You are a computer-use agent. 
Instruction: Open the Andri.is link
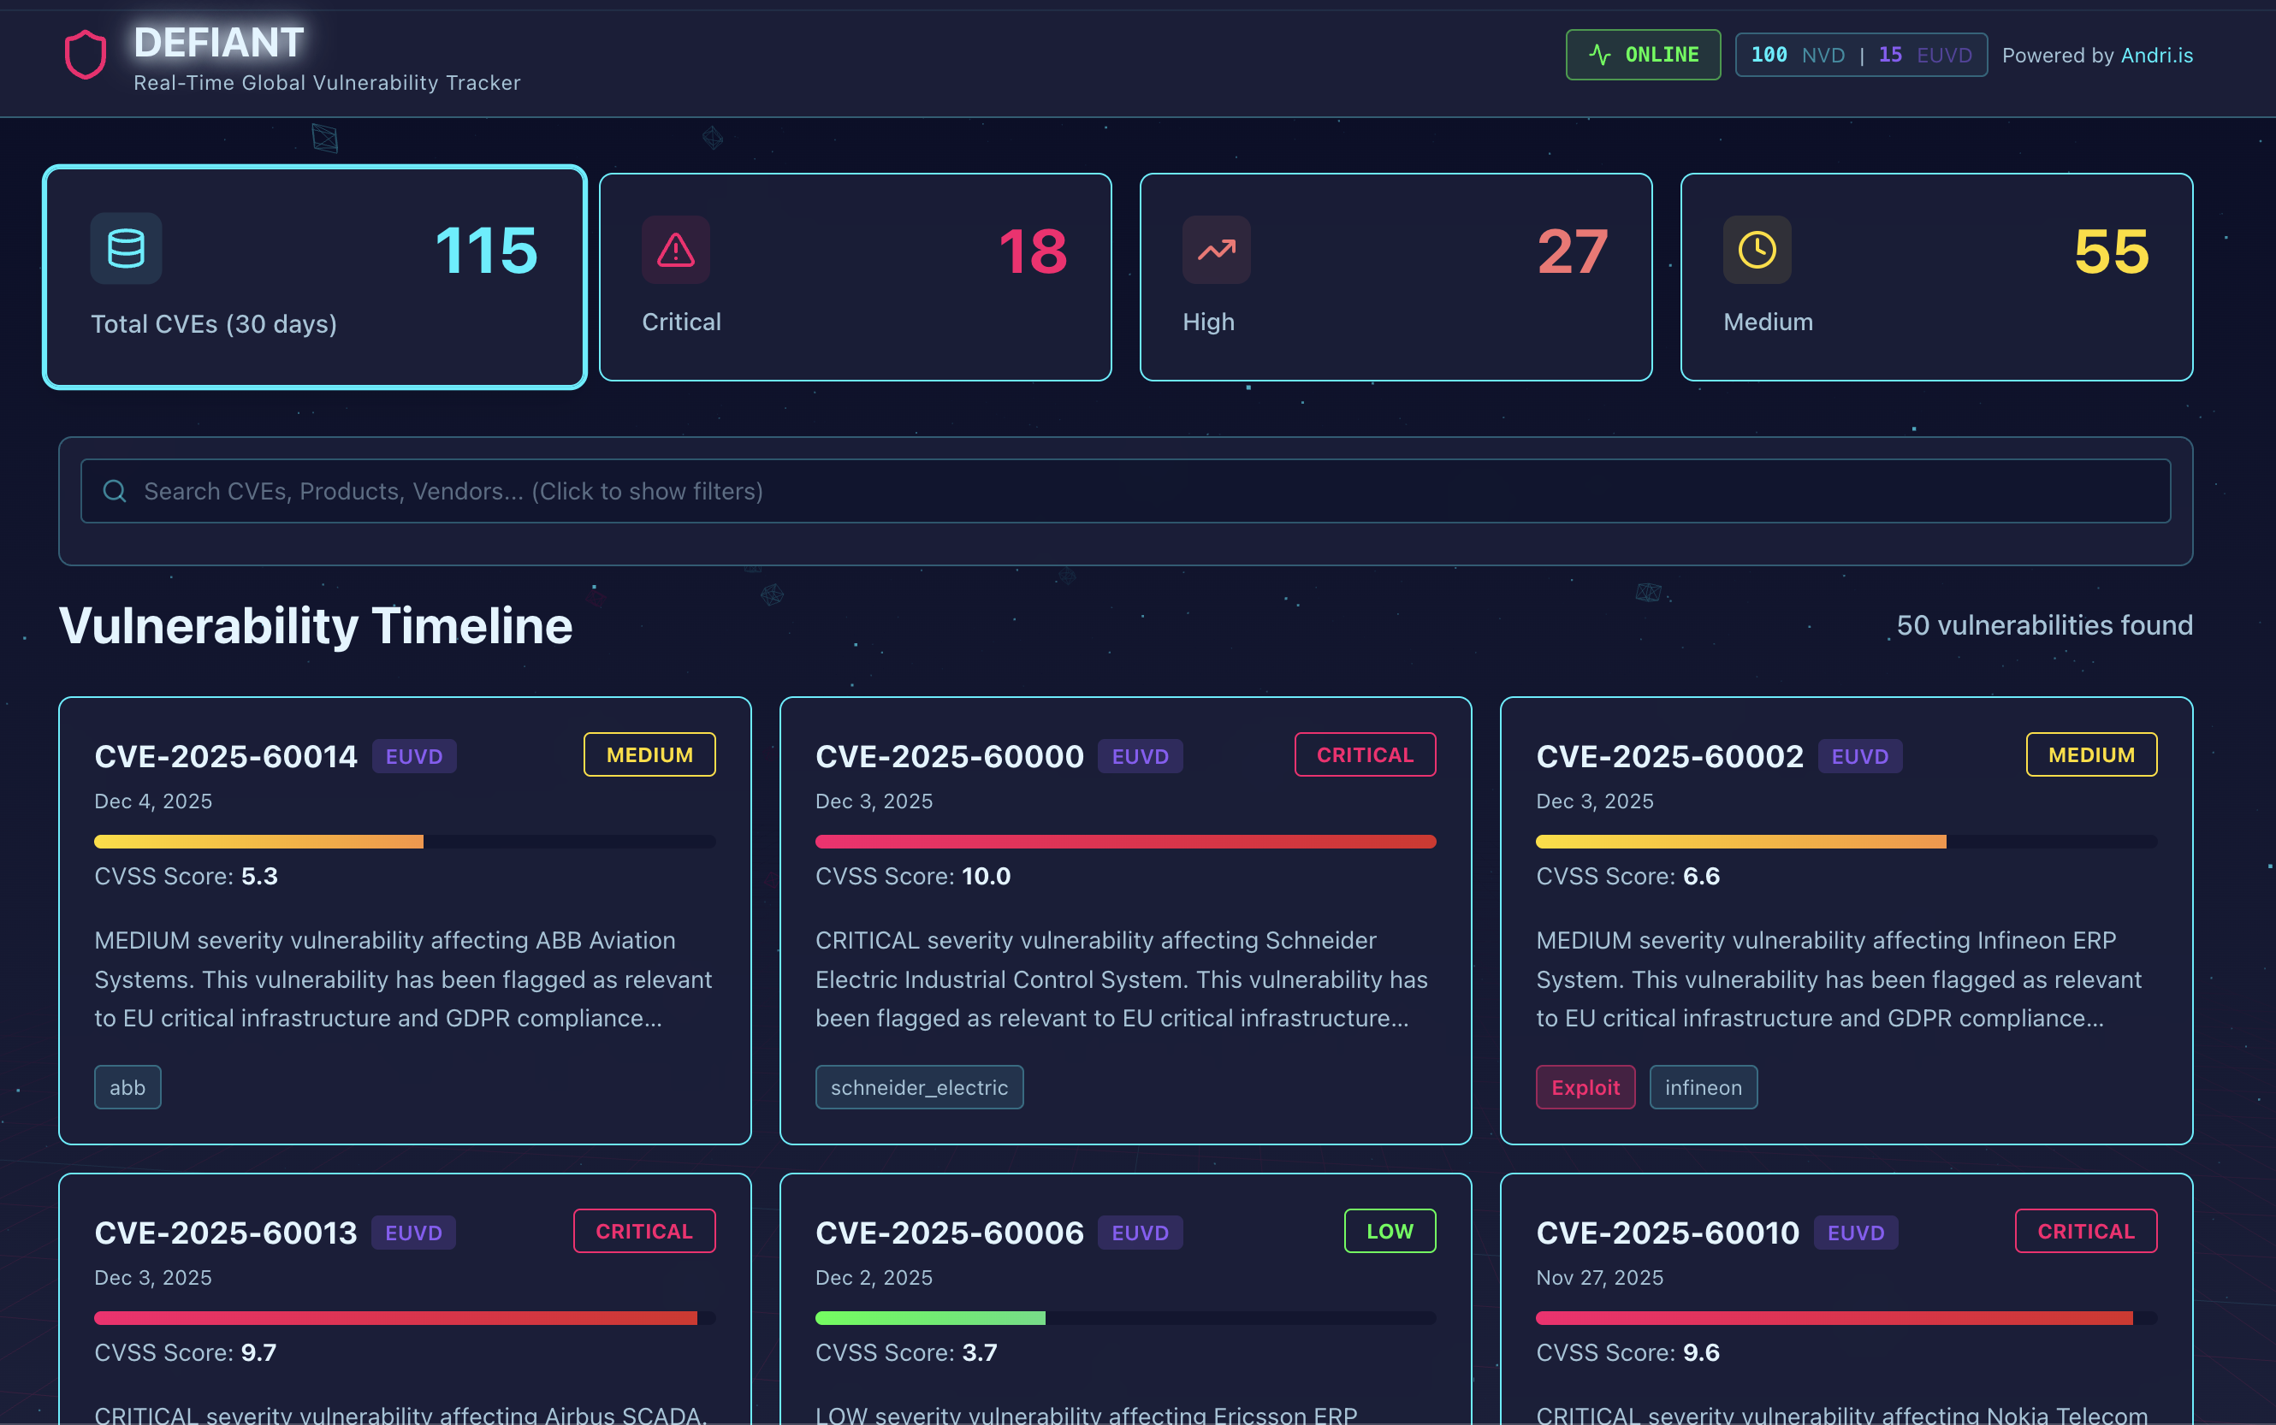click(2156, 56)
